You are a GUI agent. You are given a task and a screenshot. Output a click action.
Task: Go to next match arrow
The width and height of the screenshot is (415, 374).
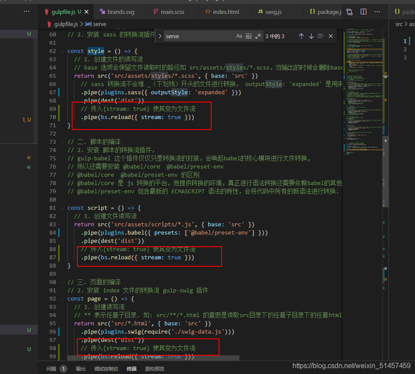tap(311, 36)
